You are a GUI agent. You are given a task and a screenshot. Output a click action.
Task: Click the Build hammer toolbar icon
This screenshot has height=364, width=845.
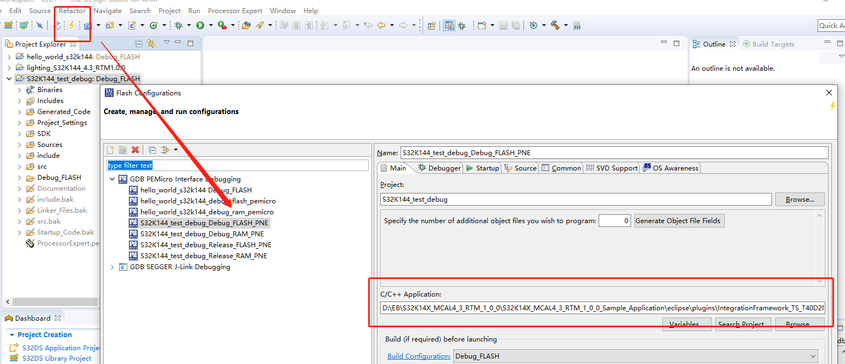coord(555,25)
